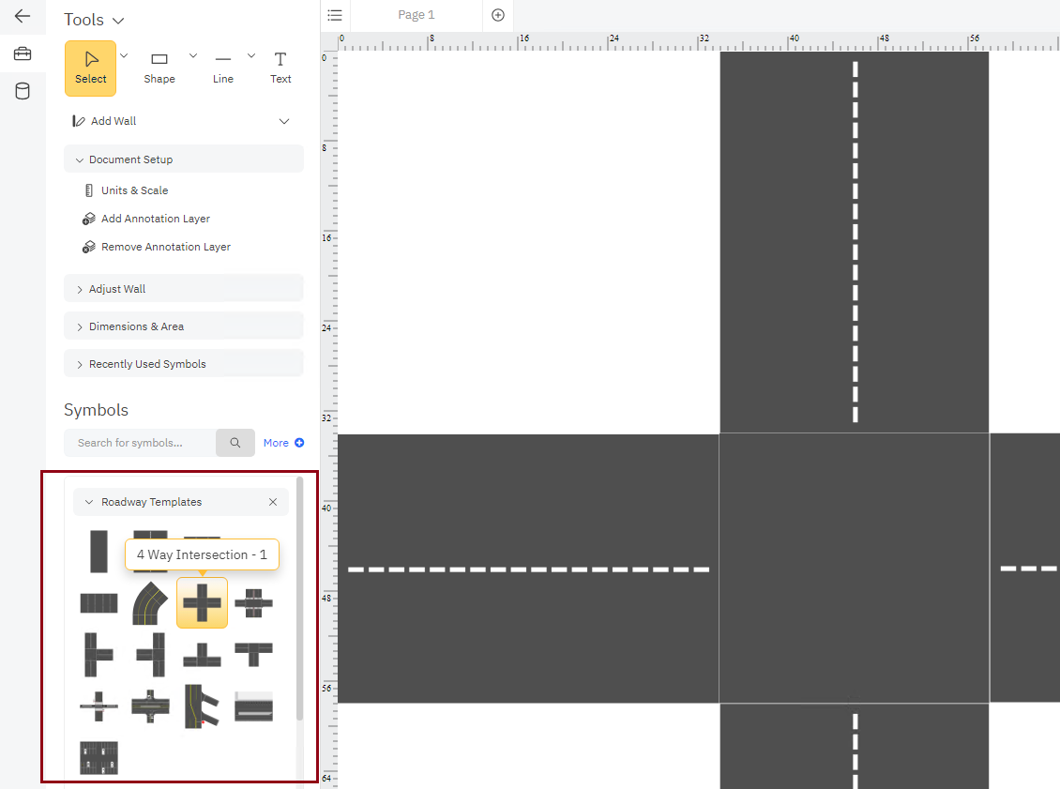Choose the Line drawing tool

[223, 68]
